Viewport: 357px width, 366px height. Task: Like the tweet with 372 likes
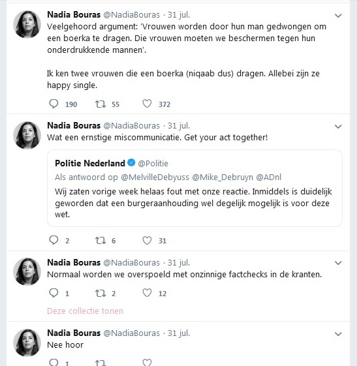click(147, 104)
